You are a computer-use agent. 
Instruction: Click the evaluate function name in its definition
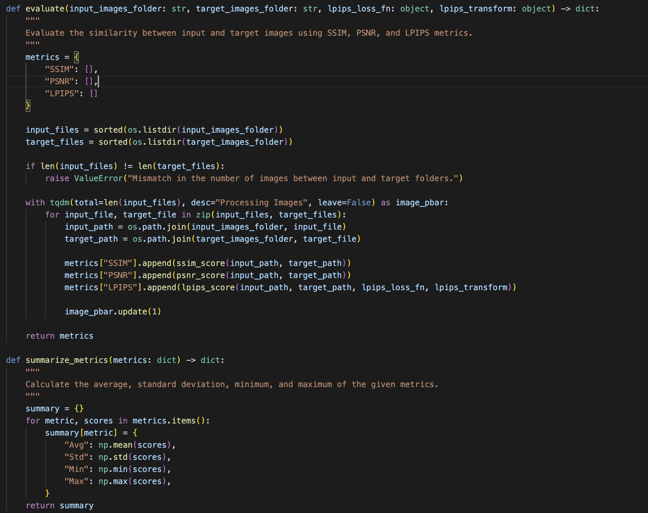coord(45,9)
